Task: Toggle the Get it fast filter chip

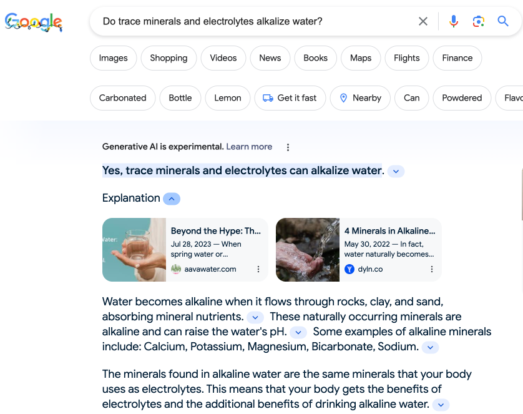Action: pyautogui.click(x=290, y=98)
